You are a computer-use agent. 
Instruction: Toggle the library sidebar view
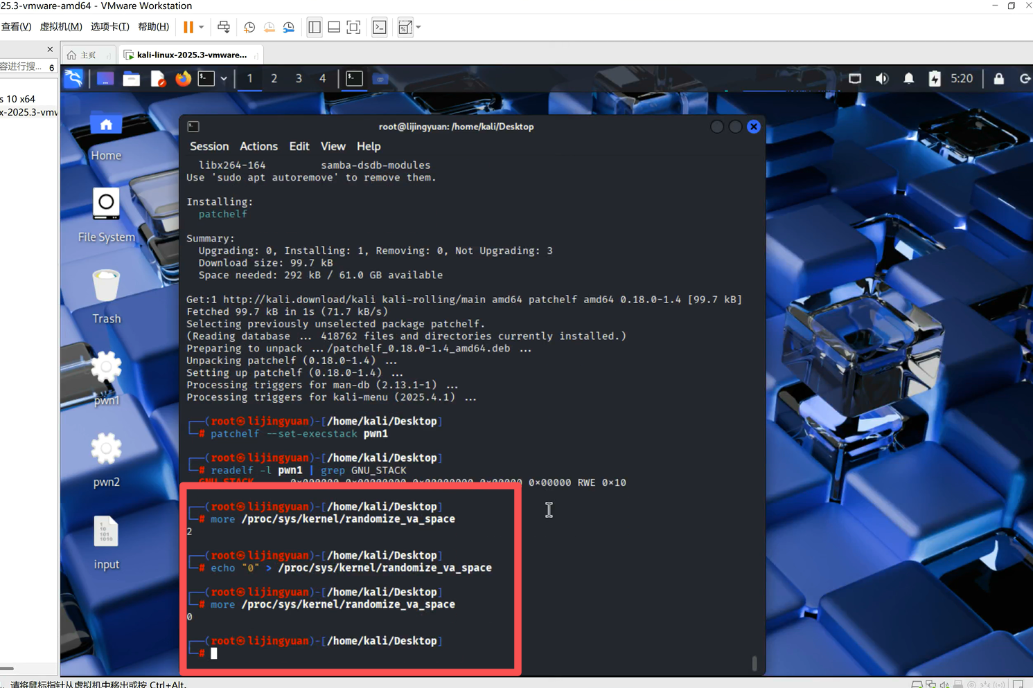tap(315, 27)
